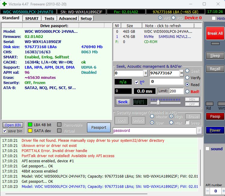Select the Master password radio button
Image resolution: width=225 pixels, height=196 pixels.
click(152, 116)
